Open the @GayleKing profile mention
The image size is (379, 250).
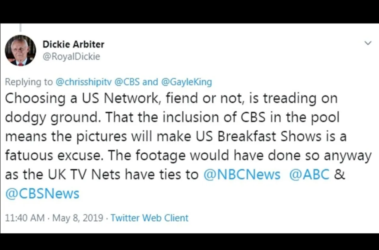click(x=186, y=82)
